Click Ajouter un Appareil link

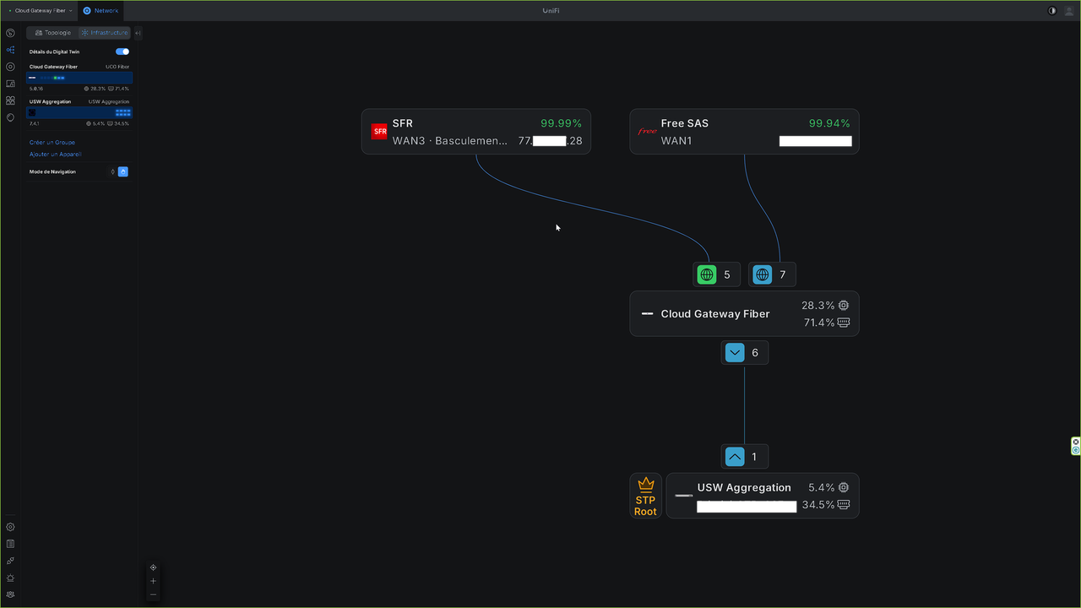pyautogui.click(x=55, y=155)
